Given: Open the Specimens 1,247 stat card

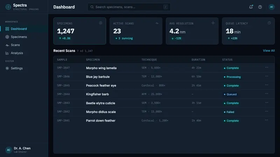Looking at the screenshot, I should tap(80, 31).
